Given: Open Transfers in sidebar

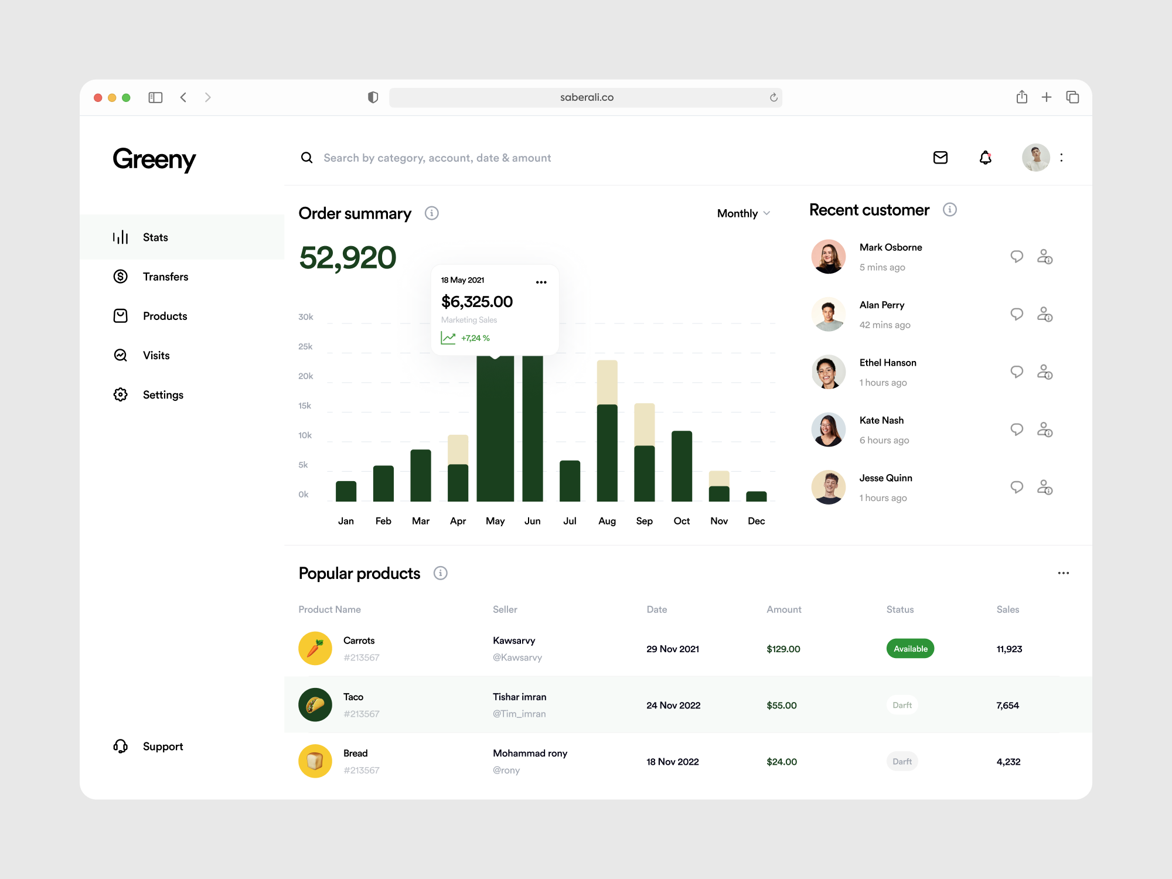Looking at the screenshot, I should point(151,277).
